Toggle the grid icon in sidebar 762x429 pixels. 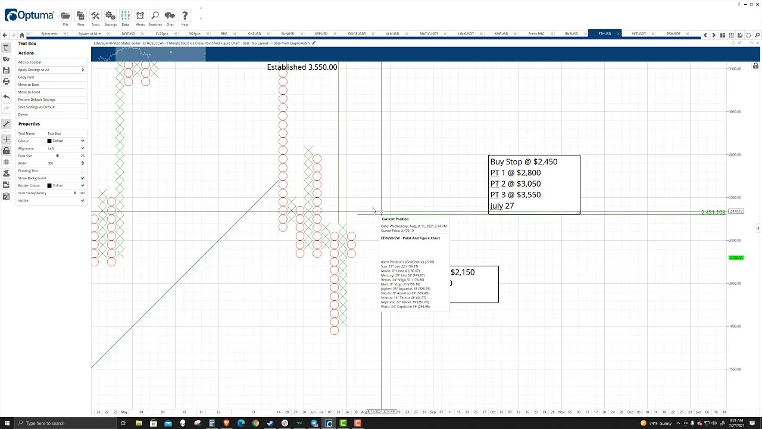[x=7, y=162]
